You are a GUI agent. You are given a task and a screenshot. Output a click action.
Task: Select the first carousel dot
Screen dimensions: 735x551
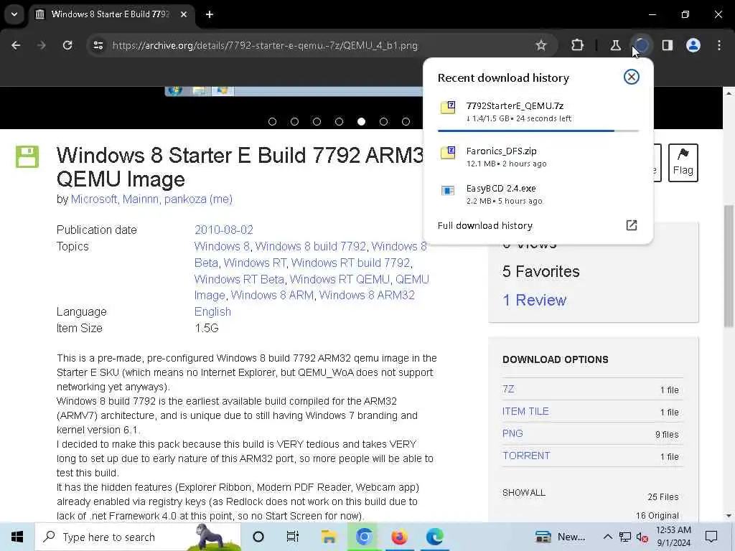click(x=272, y=122)
